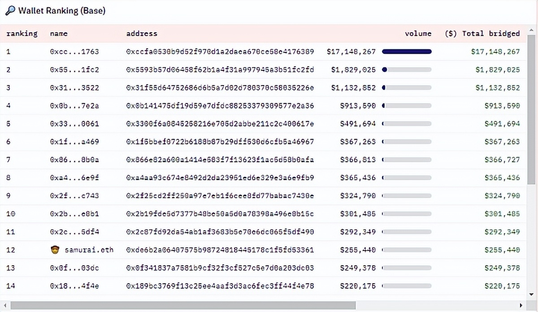The height and width of the screenshot is (312, 538).
Task: Click the address column header
Action: (142, 33)
